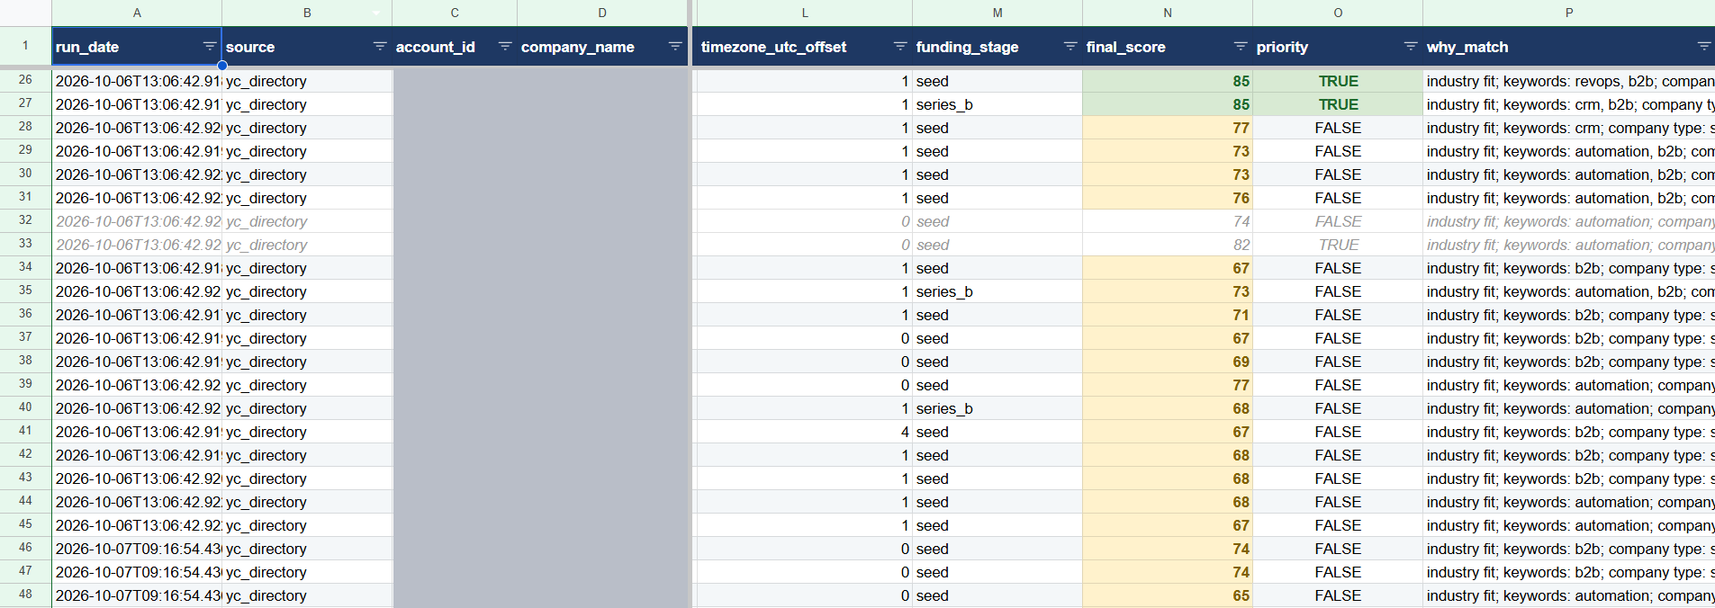The height and width of the screenshot is (608, 1715).
Task: Click priority FALSE in row 44
Action: 1338,502
